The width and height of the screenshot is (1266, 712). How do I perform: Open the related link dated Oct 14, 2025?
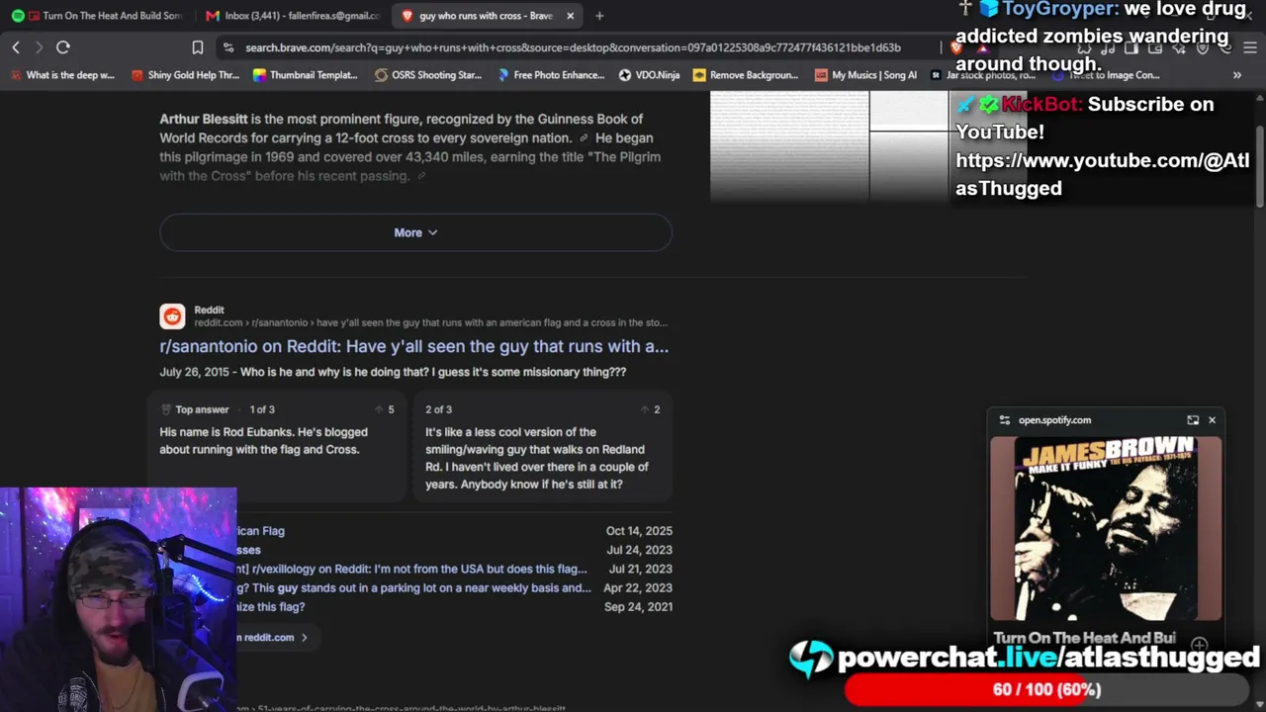[261, 531]
